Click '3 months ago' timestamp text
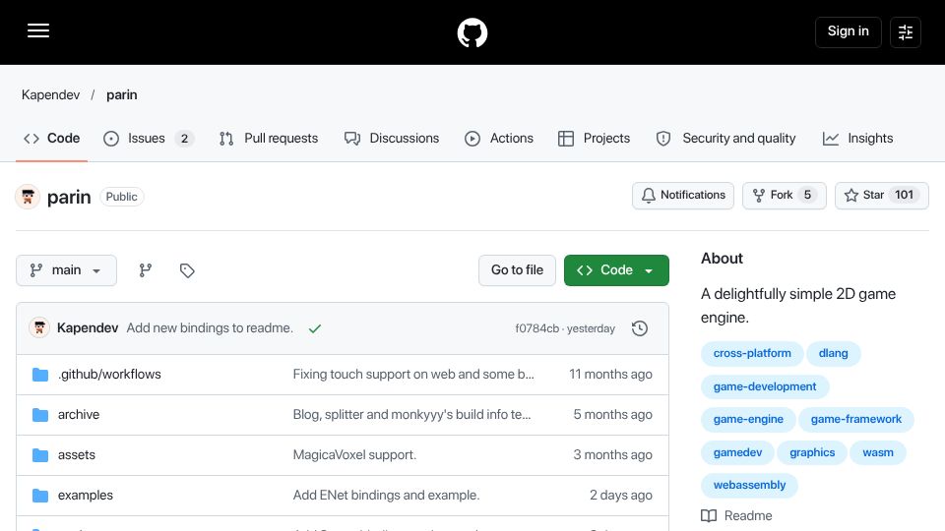This screenshot has width=945, height=531. point(612,455)
